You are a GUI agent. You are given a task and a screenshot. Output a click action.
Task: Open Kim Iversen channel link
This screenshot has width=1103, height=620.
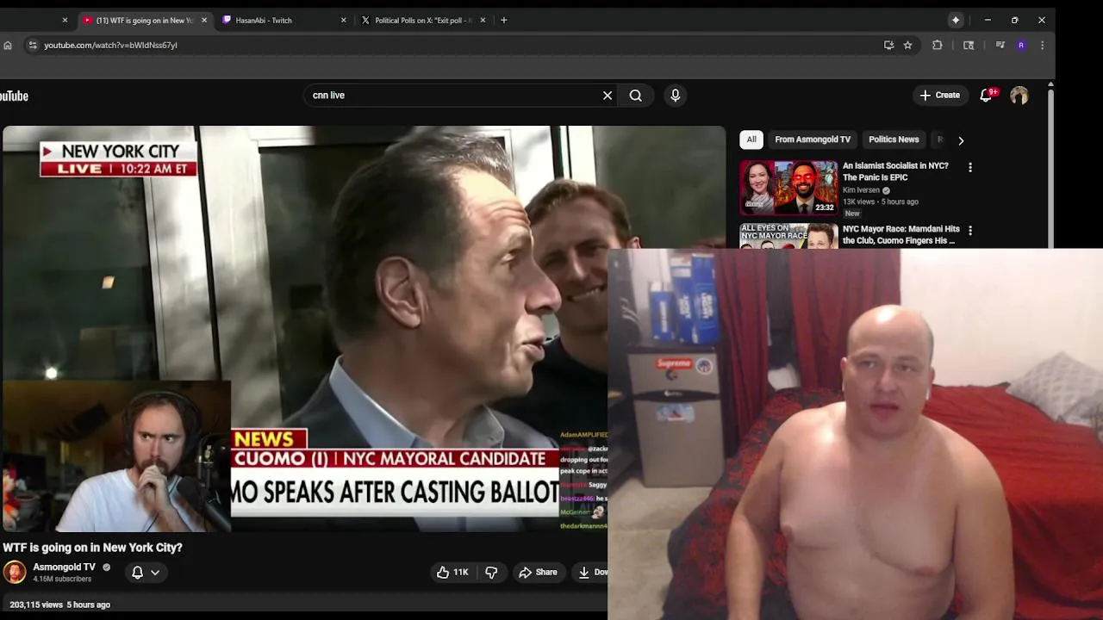(x=861, y=190)
